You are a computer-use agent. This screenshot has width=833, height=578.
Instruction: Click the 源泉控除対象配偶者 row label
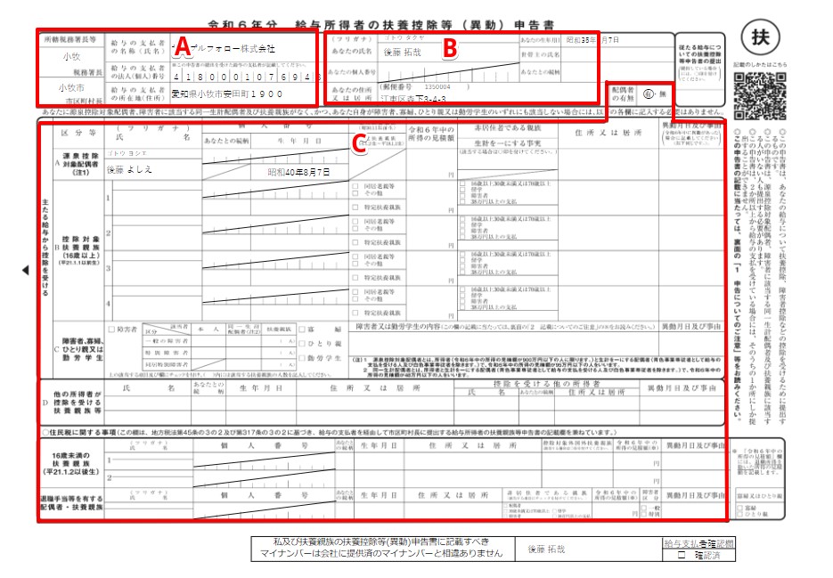coord(79,164)
